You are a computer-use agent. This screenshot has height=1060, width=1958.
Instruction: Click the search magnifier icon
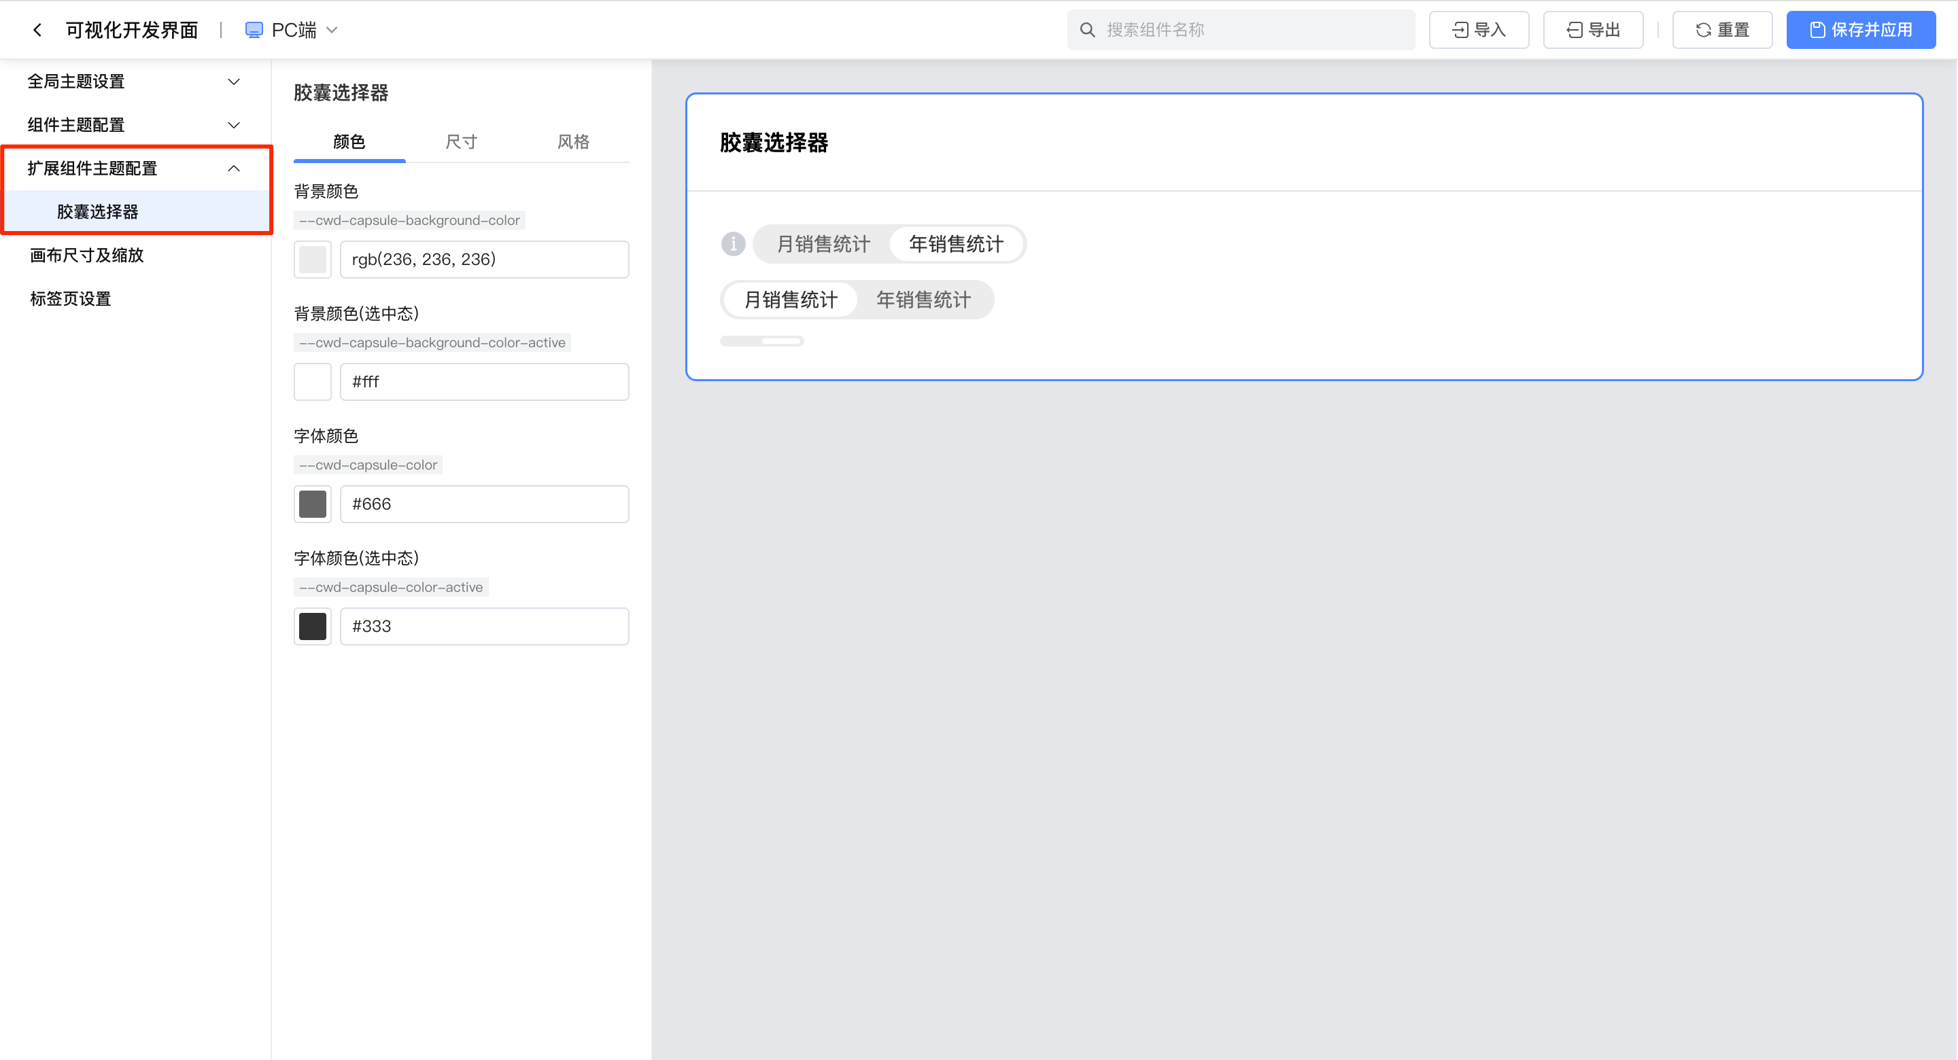point(1088,30)
